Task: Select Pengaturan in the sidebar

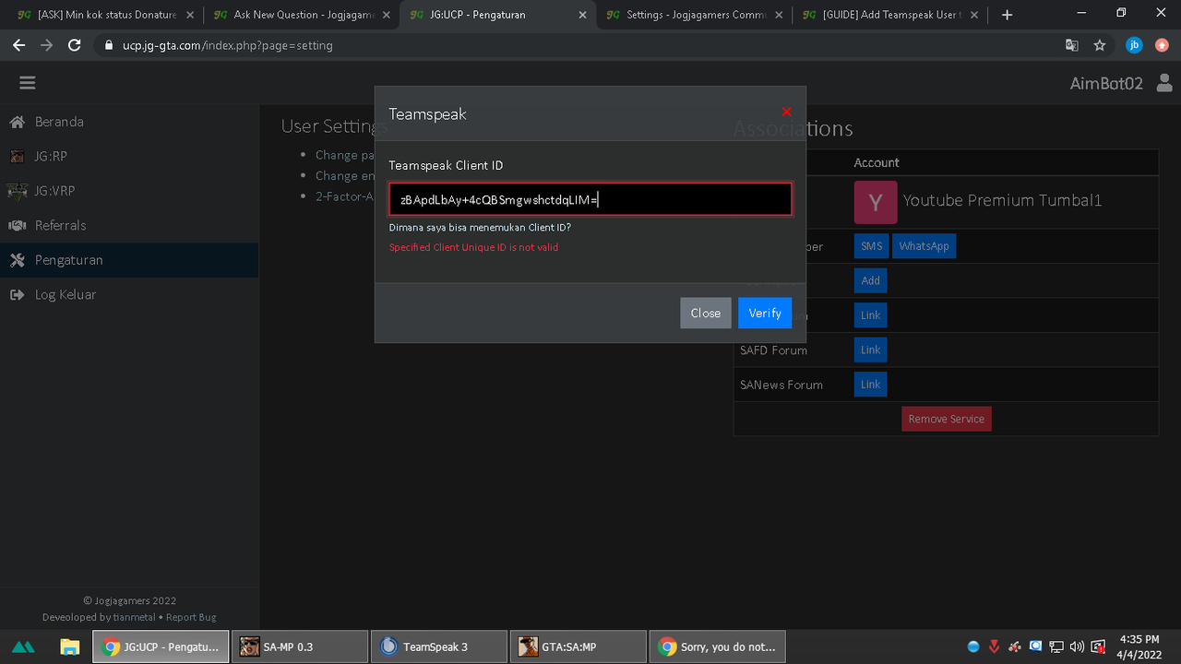Action: click(x=129, y=260)
